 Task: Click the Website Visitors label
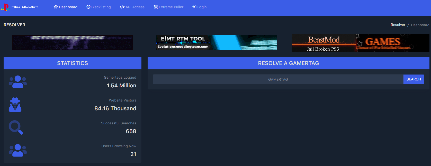[x=123, y=100]
